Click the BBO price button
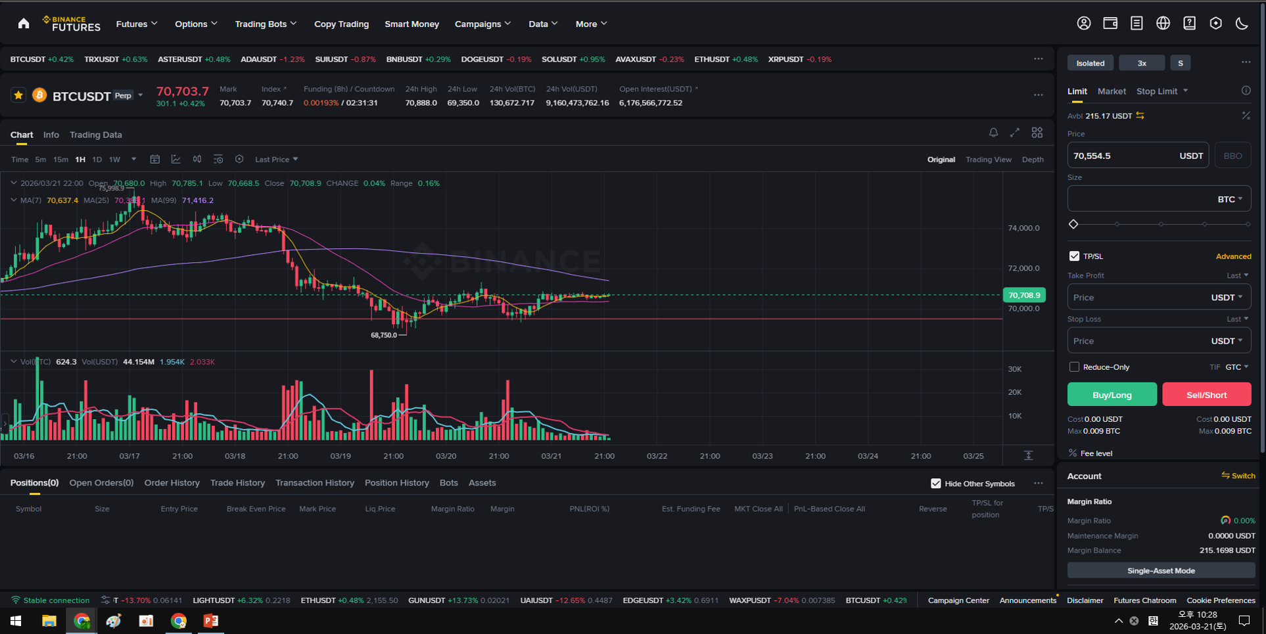Screen dimensions: 1266x634 coord(1232,156)
